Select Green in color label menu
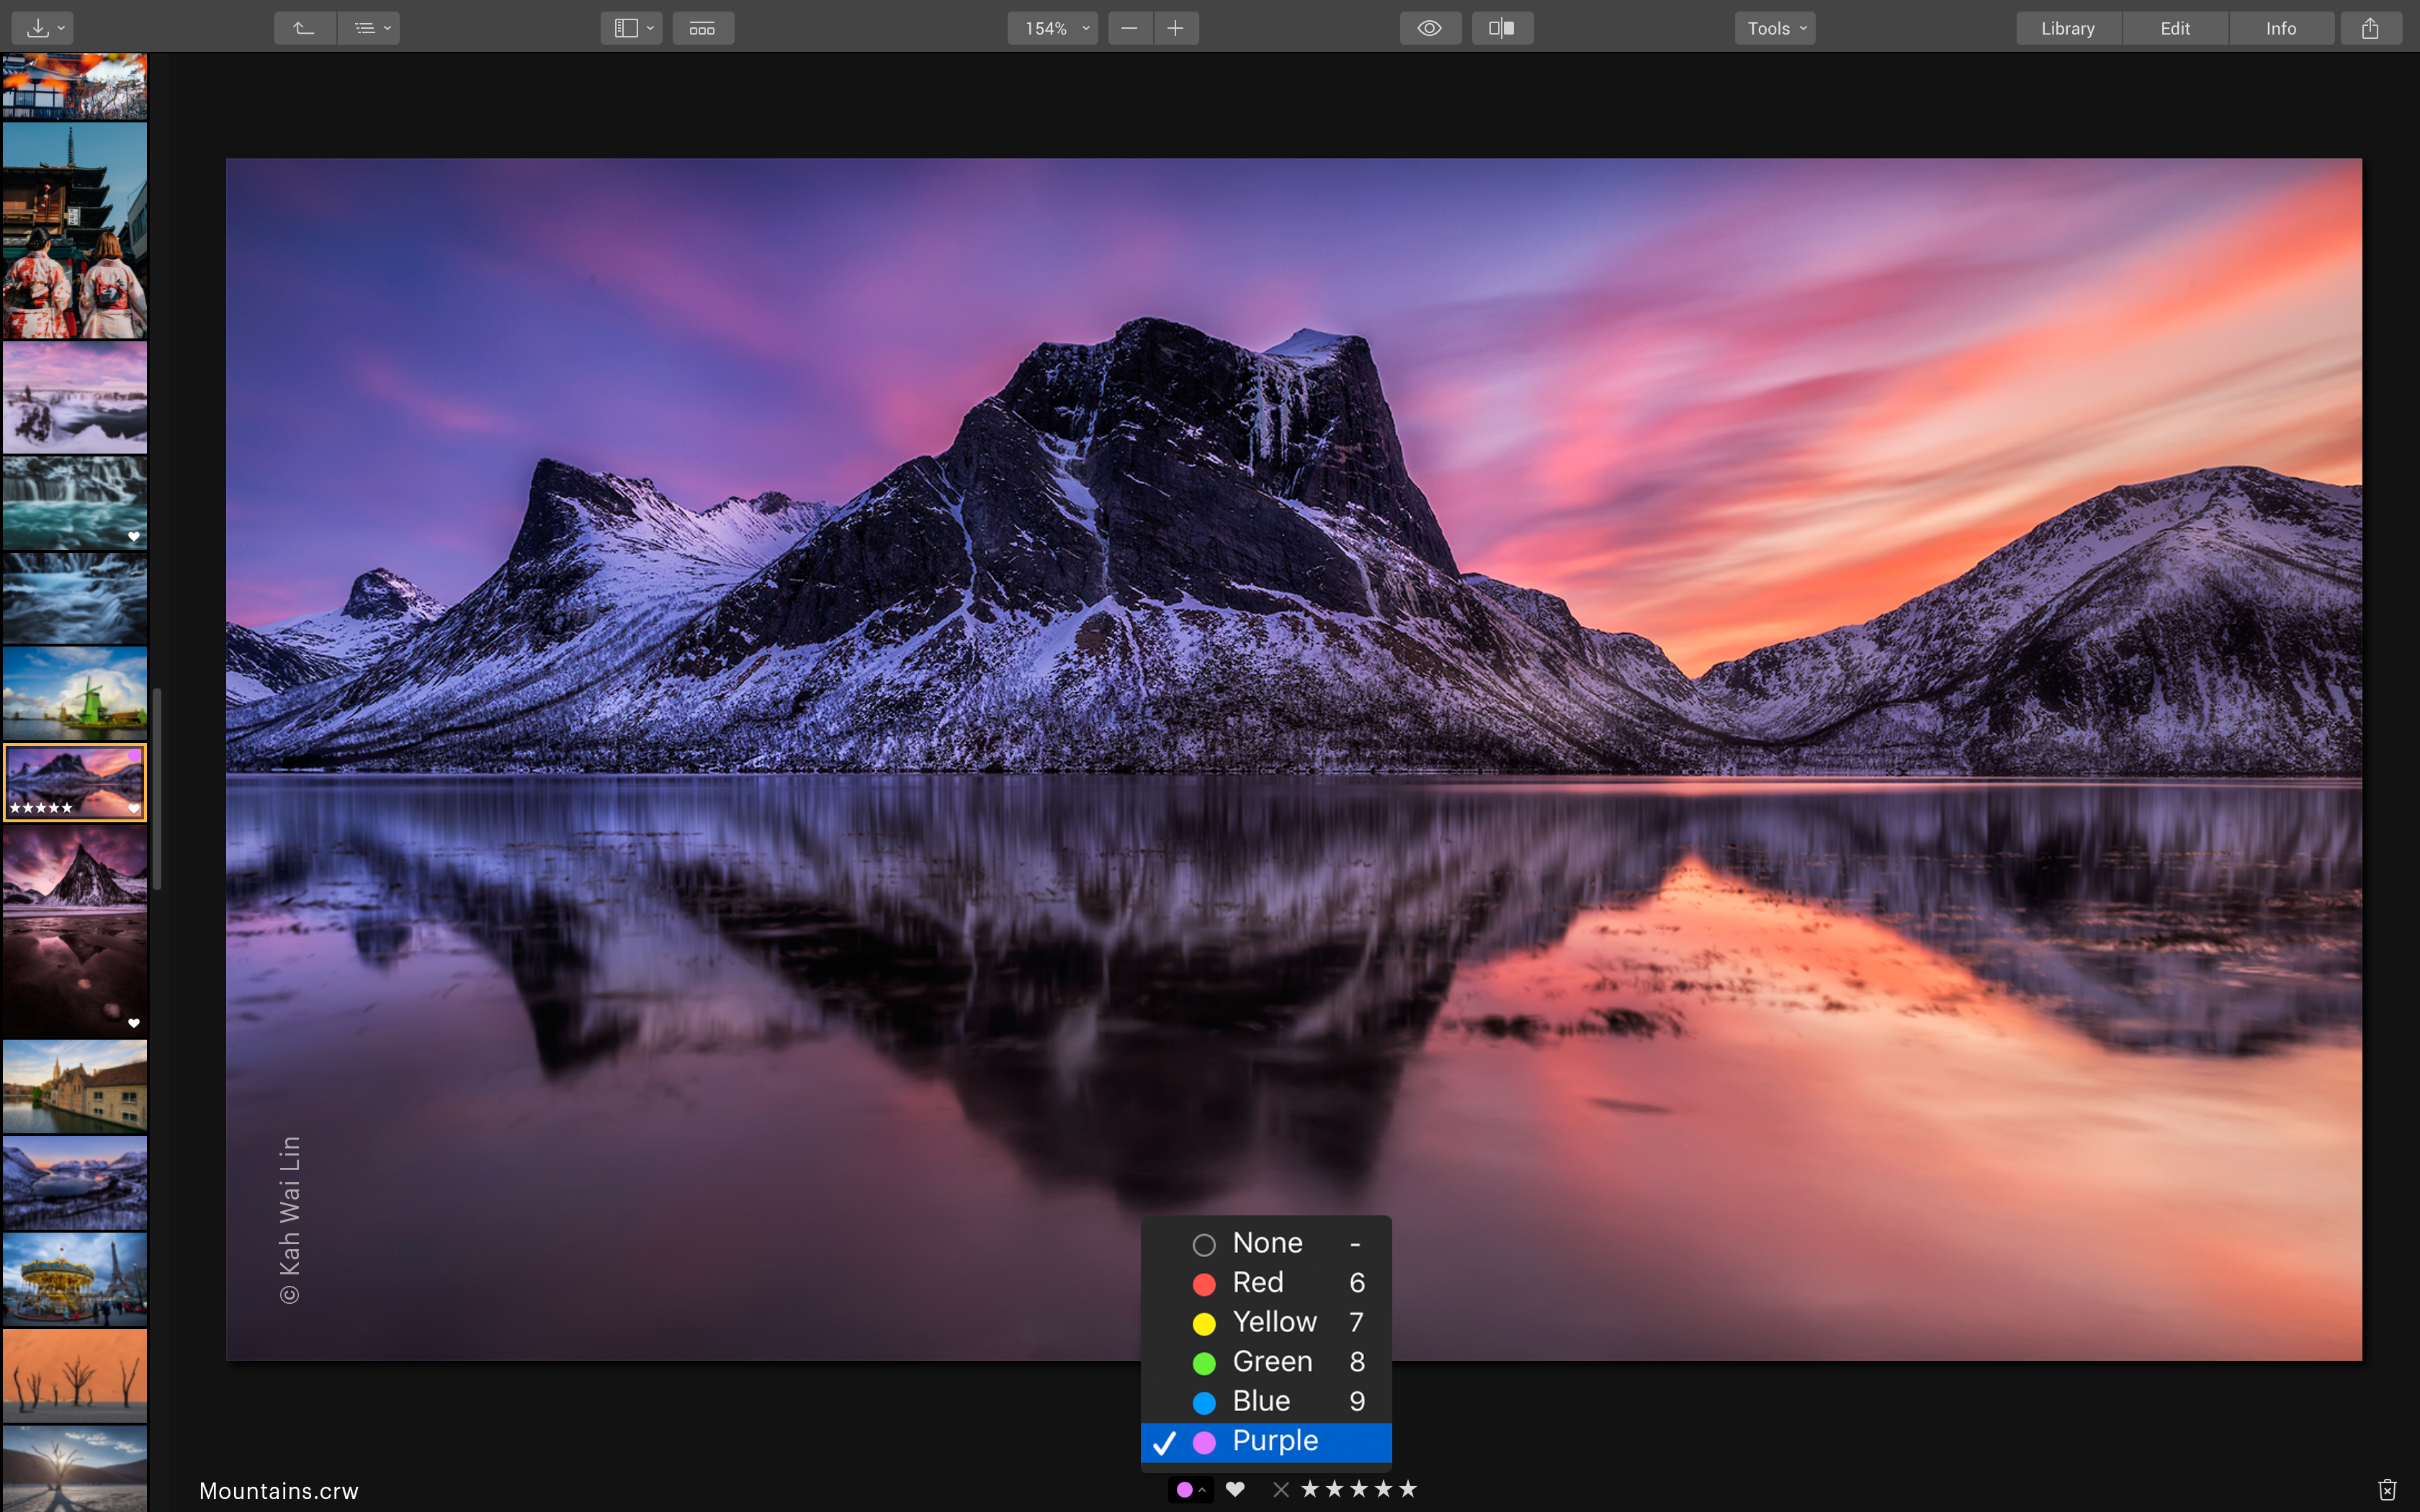Viewport: 2420px width, 1512px height. (1271, 1362)
